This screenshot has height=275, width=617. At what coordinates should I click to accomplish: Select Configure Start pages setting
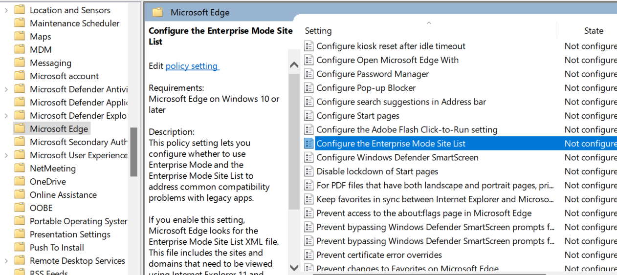point(358,116)
